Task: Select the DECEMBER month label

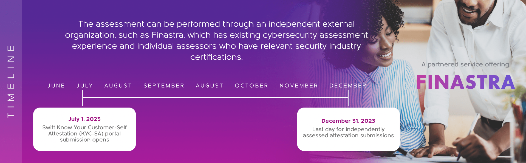Action: pyautogui.click(x=348, y=86)
